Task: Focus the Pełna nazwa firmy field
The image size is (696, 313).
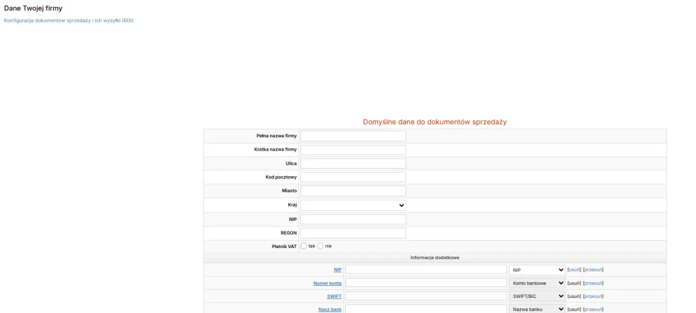Action: click(x=353, y=136)
